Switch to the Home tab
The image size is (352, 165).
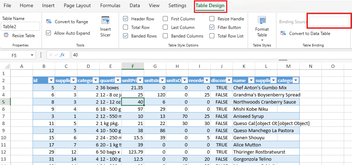(x=27, y=6)
